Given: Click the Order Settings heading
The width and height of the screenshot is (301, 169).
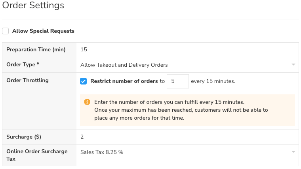Looking at the screenshot, I should point(33,6).
